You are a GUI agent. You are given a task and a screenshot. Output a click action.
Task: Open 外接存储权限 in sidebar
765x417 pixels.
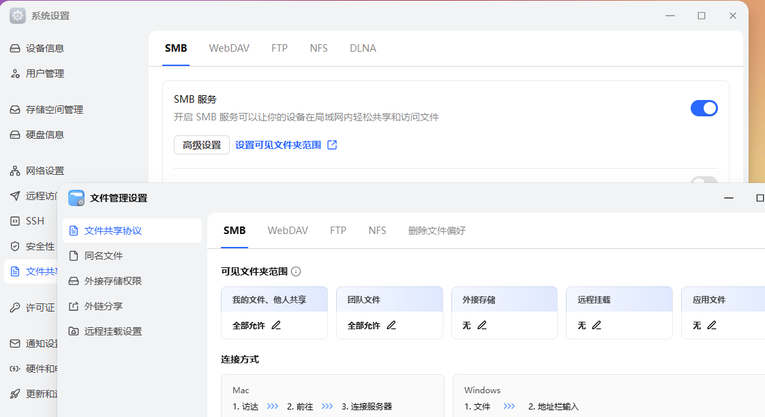[113, 281]
